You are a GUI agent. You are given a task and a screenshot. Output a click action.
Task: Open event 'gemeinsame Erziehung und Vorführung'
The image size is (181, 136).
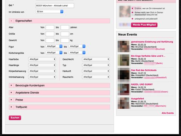(x=152, y=42)
